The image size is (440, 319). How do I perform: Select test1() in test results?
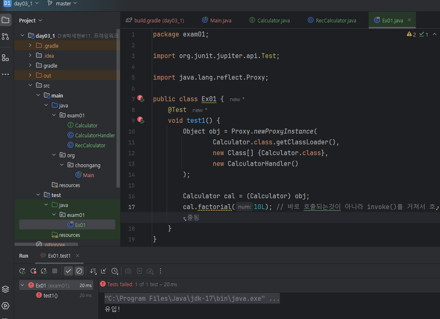(x=47, y=295)
